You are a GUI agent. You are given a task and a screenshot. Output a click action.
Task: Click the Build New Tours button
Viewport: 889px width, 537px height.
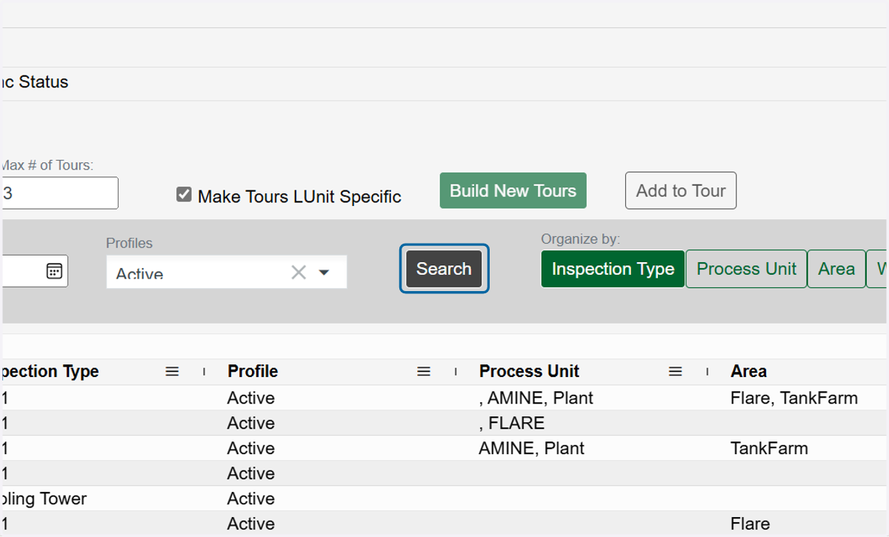tap(513, 190)
